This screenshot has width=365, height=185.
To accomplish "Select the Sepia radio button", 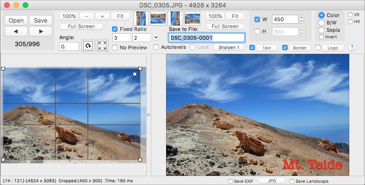I will point(321,30).
